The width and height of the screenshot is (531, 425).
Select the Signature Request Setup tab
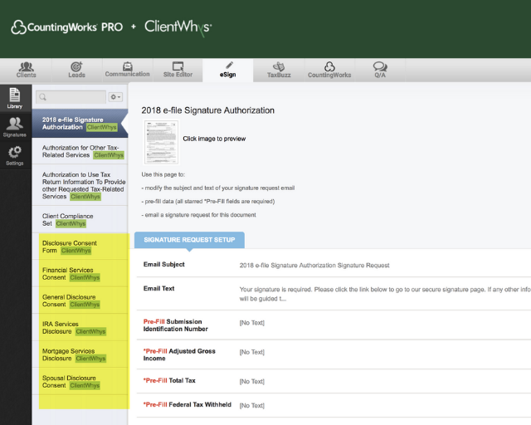click(x=189, y=240)
